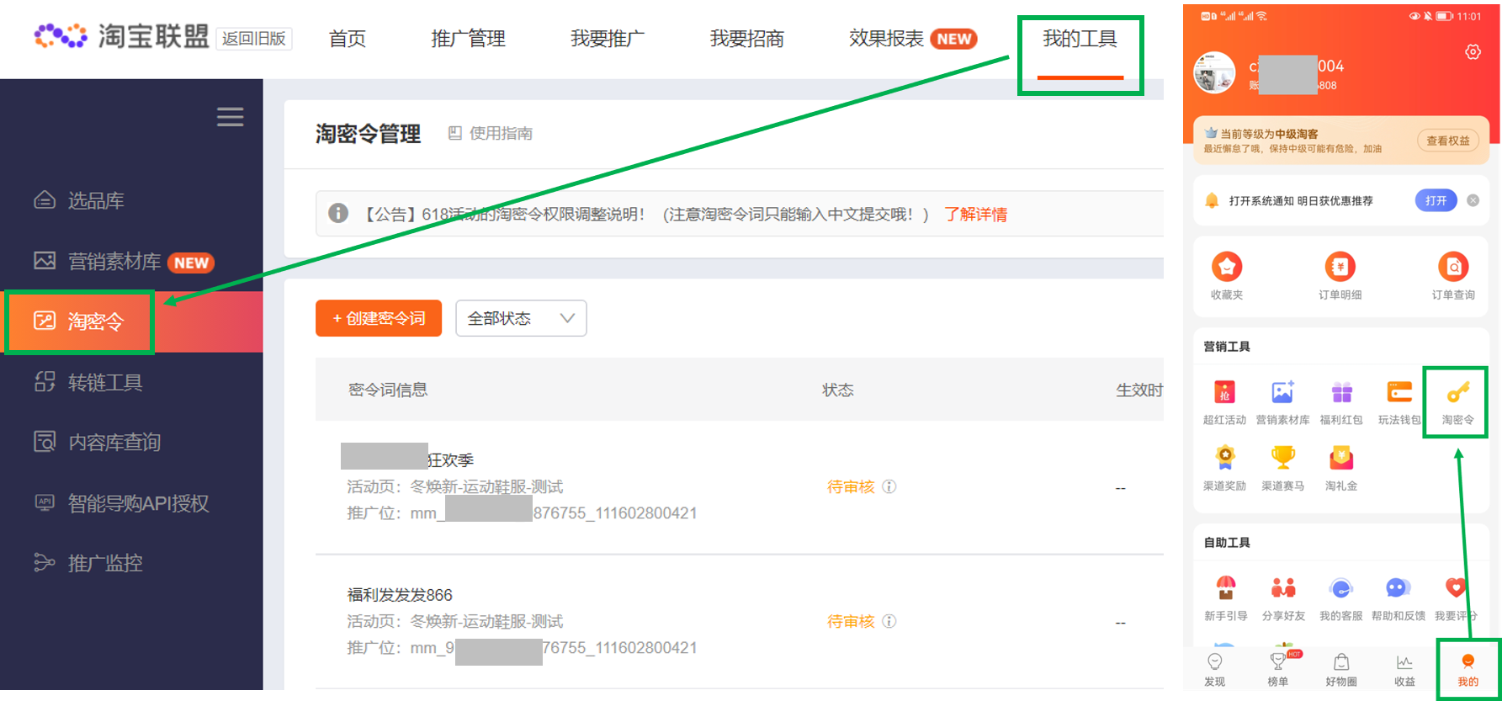Click 了解详情 in the announcement
The height and width of the screenshot is (701, 1502).
coord(975,215)
